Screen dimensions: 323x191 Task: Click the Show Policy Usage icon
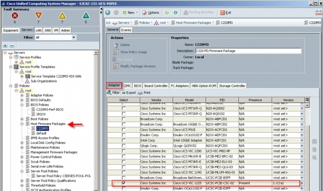[116, 52]
